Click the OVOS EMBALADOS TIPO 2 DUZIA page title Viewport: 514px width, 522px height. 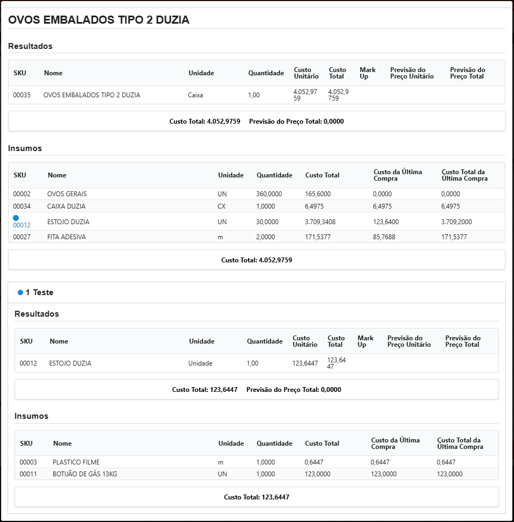click(99, 20)
